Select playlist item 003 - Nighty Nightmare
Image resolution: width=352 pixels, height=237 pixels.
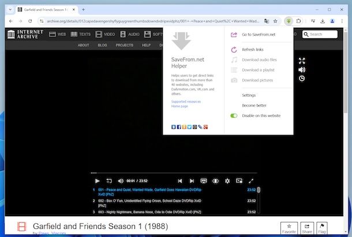149,212
